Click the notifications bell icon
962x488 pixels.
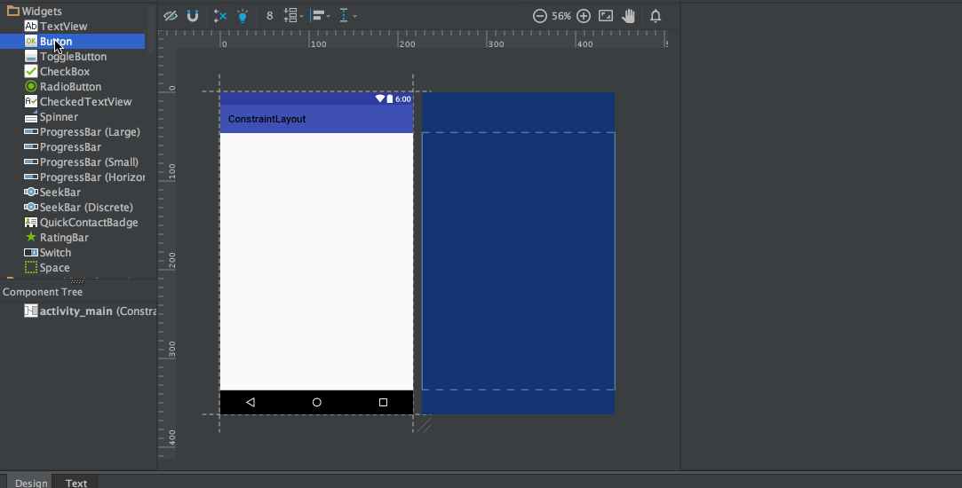(x=656, y=16)
